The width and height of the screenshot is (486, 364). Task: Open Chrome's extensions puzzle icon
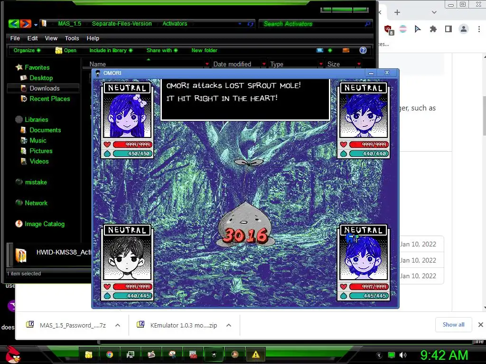tap(433, 29)
